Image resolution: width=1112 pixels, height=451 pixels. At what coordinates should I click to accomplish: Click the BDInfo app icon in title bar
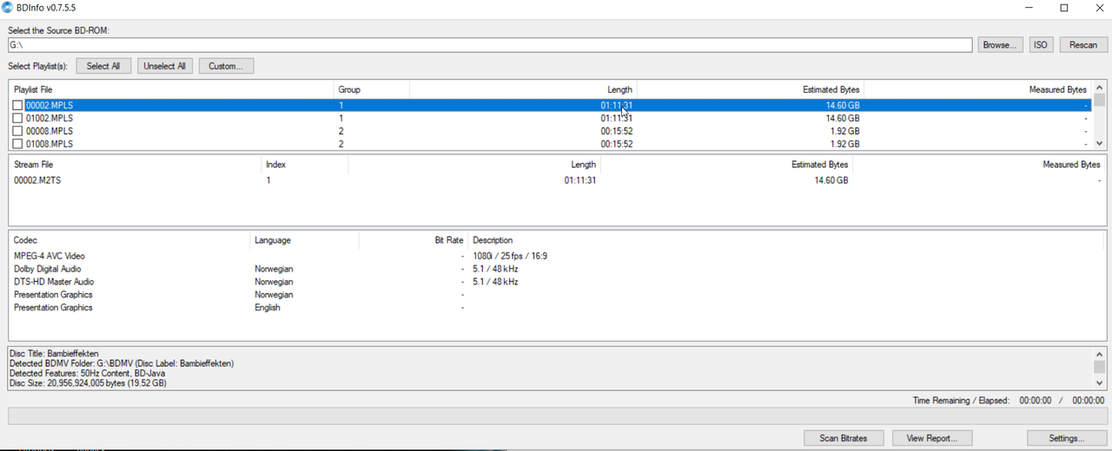(x=8, y=8)
